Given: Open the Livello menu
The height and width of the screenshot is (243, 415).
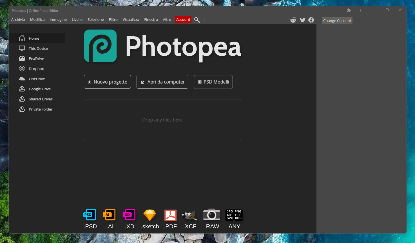Looking at the screenshot, I should coord(77,19).
